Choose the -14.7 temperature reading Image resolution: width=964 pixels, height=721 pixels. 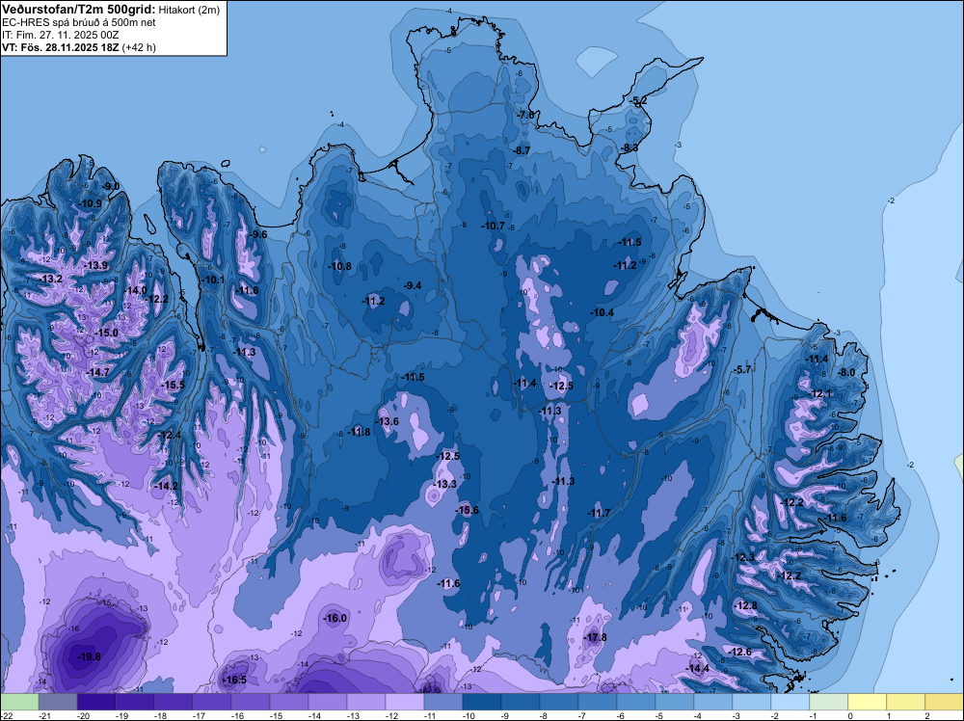point(98,372)
